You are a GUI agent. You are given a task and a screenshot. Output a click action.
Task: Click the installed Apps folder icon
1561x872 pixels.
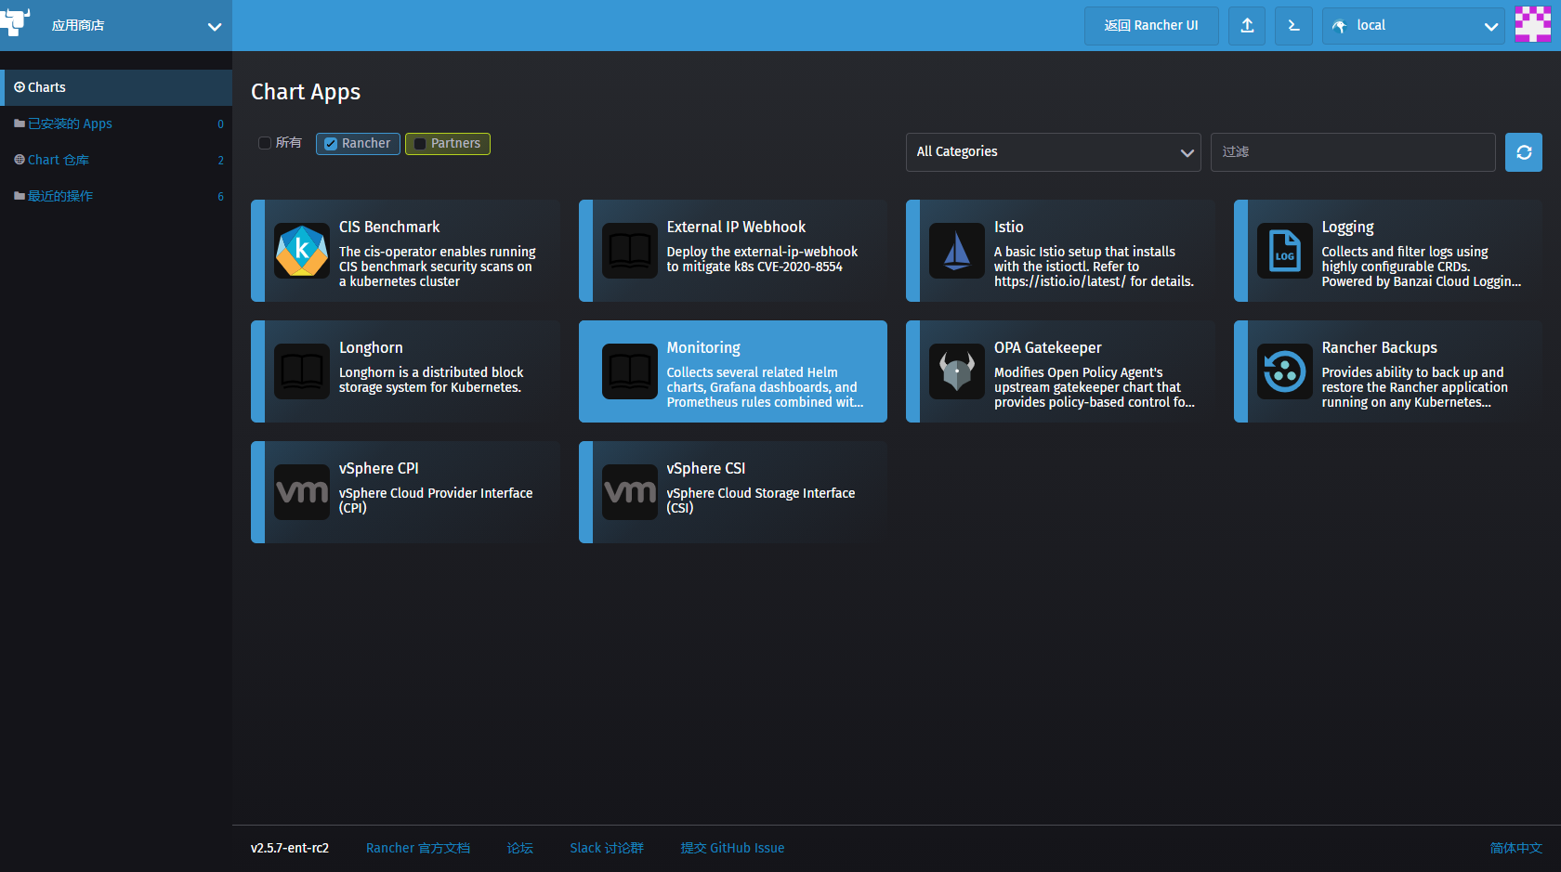pyautogui.click(x=20, y=124)
